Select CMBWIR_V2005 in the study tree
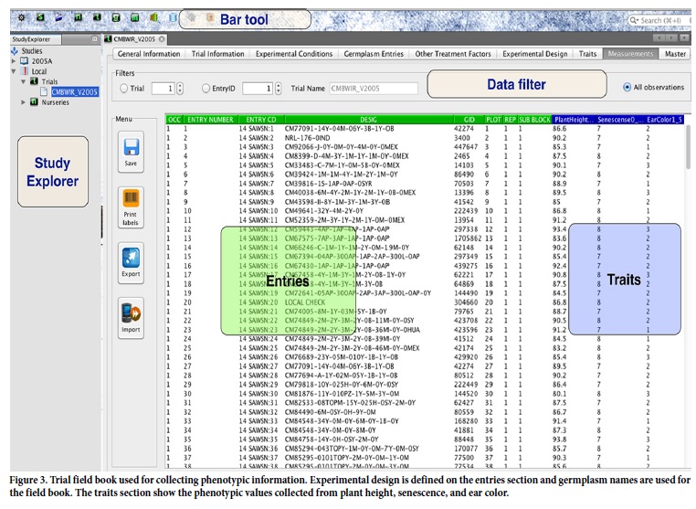This screenshot has height=509, width=696. click(74, 91)
